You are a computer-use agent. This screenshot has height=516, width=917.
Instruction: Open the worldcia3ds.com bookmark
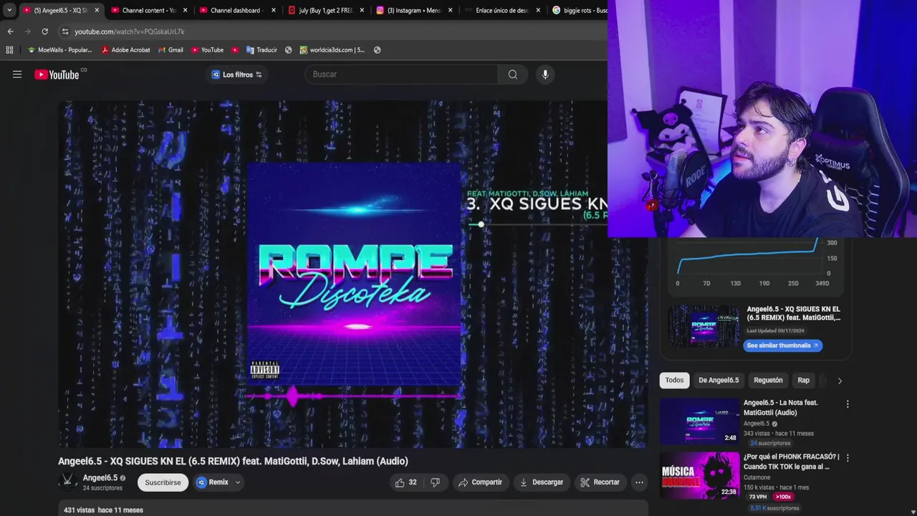tap(332, 50)
